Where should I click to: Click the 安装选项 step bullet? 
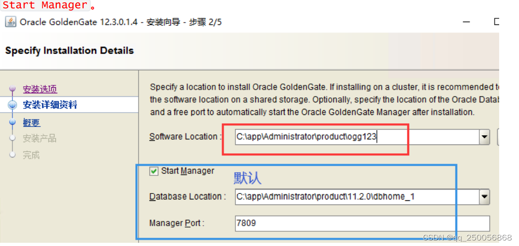(x=12, y=89)
